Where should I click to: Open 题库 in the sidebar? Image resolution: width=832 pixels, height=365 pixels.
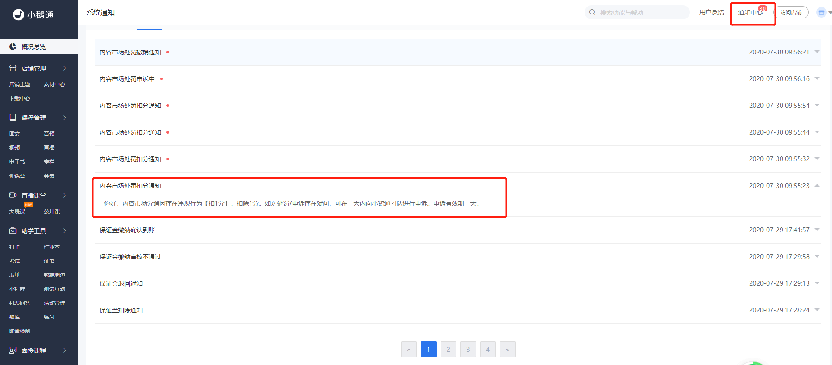point(14,317)
